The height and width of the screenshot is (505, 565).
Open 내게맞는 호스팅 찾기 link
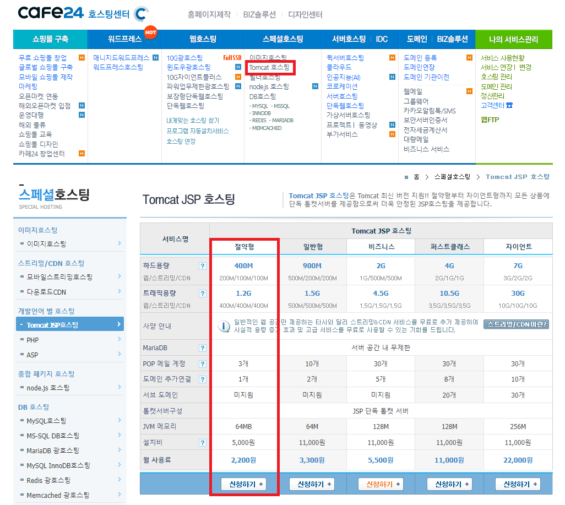(x=193, y=121)
